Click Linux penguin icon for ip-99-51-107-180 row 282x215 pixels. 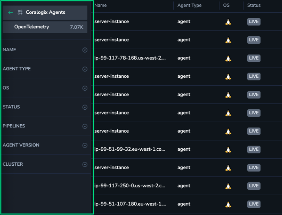tap(228, 204)
